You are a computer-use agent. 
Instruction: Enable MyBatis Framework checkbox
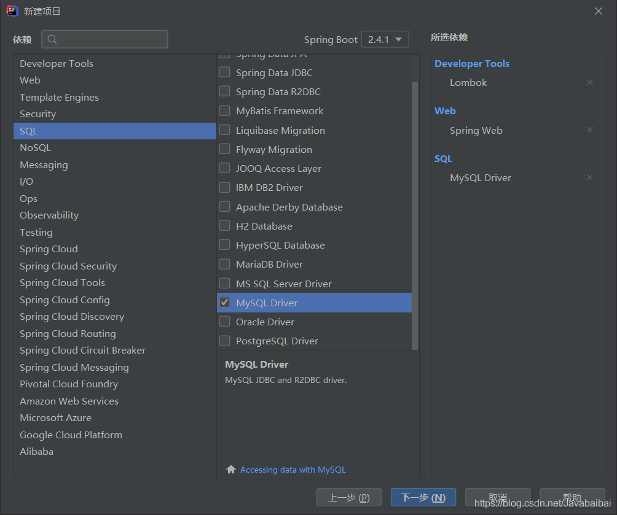point(225,110)
